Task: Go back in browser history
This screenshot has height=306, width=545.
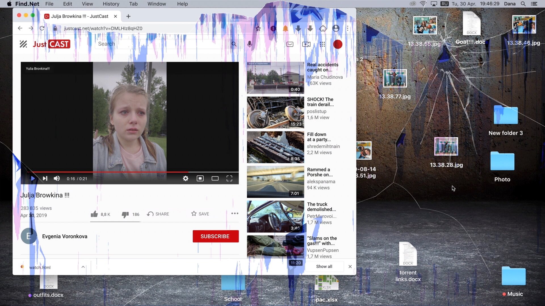Action: point(20,28)
